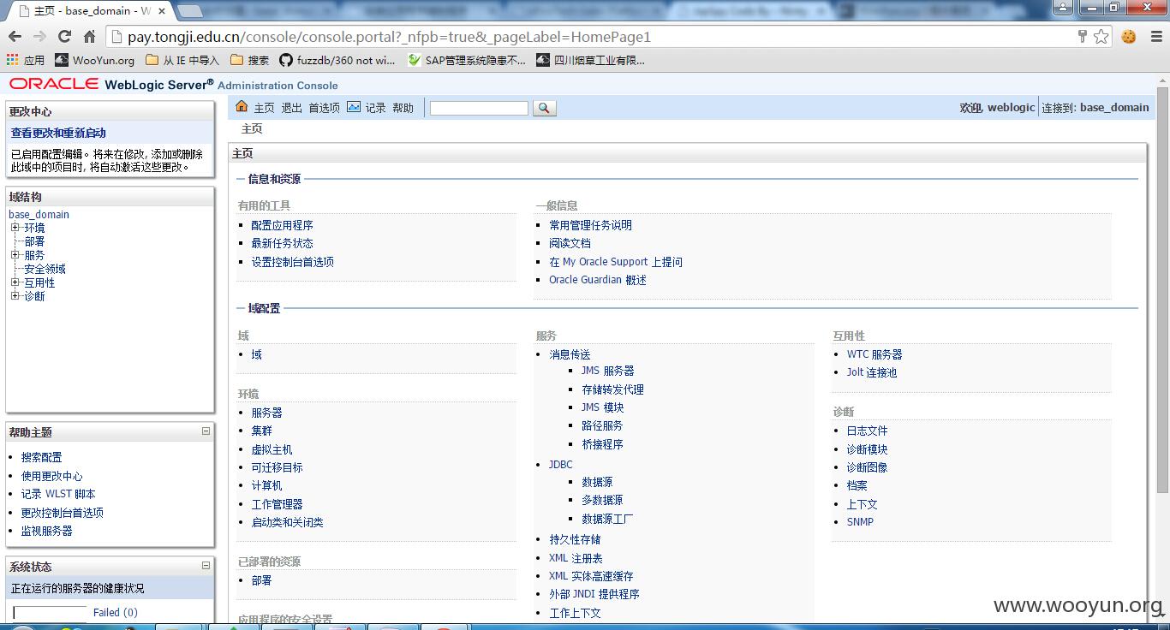Open WTC 服务器 link
This screenshot has height=630, width=1170.
tap(875, 354)
